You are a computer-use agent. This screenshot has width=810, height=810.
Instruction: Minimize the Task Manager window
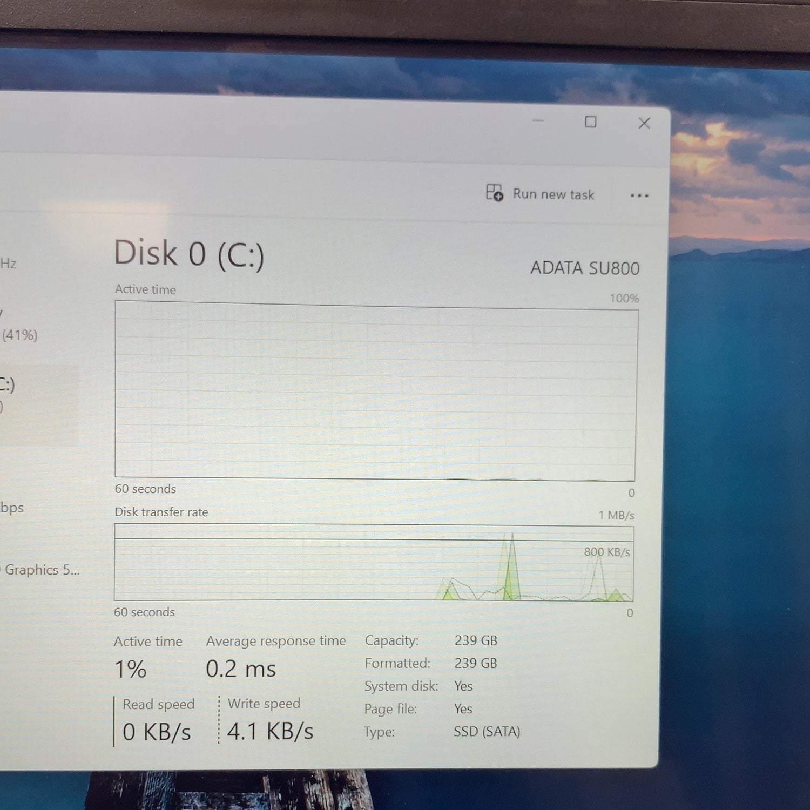point(538,120)
